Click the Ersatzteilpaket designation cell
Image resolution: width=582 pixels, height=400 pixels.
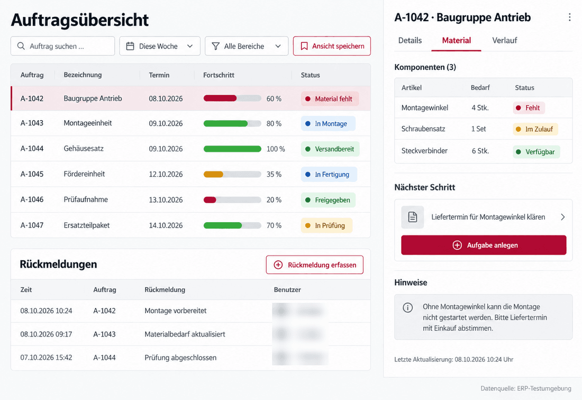[86, 225]
